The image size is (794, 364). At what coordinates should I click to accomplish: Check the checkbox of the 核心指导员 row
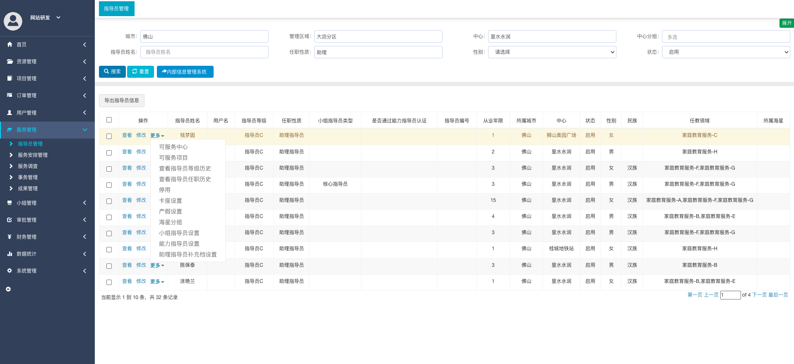(x=109, y=185)
